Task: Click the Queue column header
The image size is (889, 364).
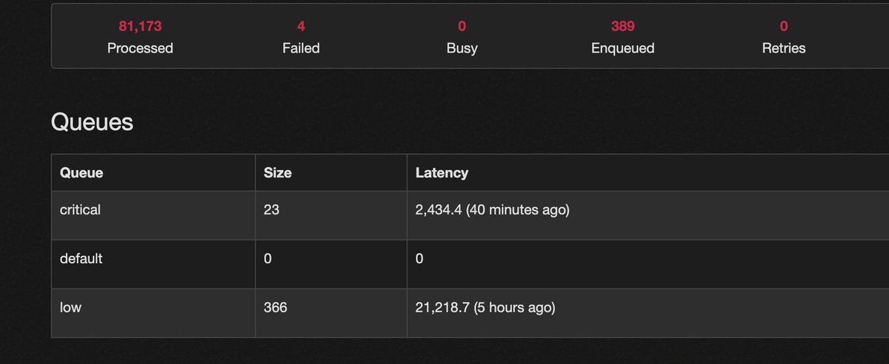Action: pos(81,173)
